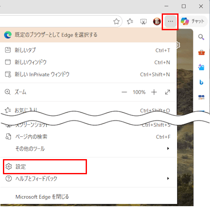This screenshot has height=207, width=210.
Task: Expand その他のツール submenu
Action: click(x=88, y=149)
